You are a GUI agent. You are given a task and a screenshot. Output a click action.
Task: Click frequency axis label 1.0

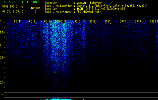[x=2, y=45]
